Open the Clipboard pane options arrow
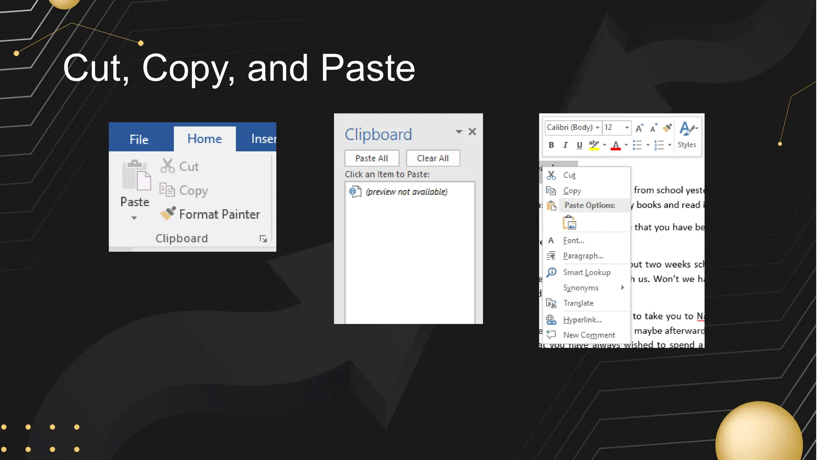This screenshot has width=817, height=460. (x=459, y=132)
